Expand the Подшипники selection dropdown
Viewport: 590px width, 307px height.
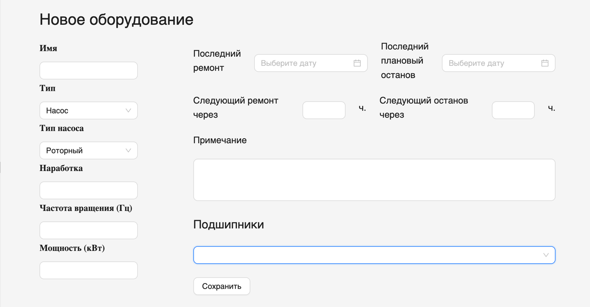tap(374, 255)
